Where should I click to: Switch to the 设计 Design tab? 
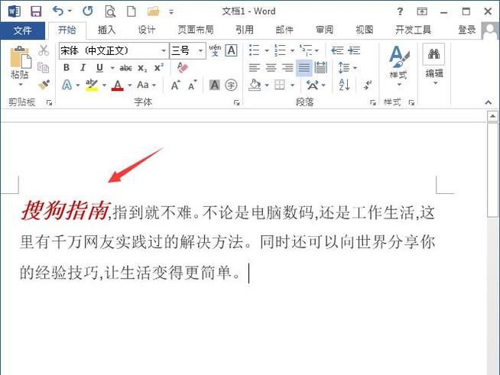point(146,30)
